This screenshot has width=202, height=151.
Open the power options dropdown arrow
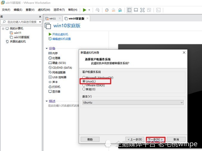tap(89, 10)
